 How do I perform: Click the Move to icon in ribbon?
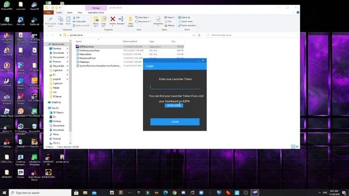pyautogui.click(x=96, y=19)
